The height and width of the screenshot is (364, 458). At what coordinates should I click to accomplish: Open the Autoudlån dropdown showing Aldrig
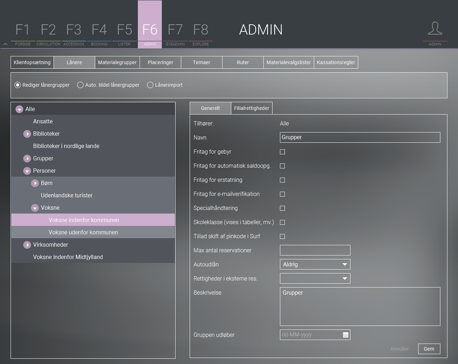pyautogui.click(x=315, y=264)
